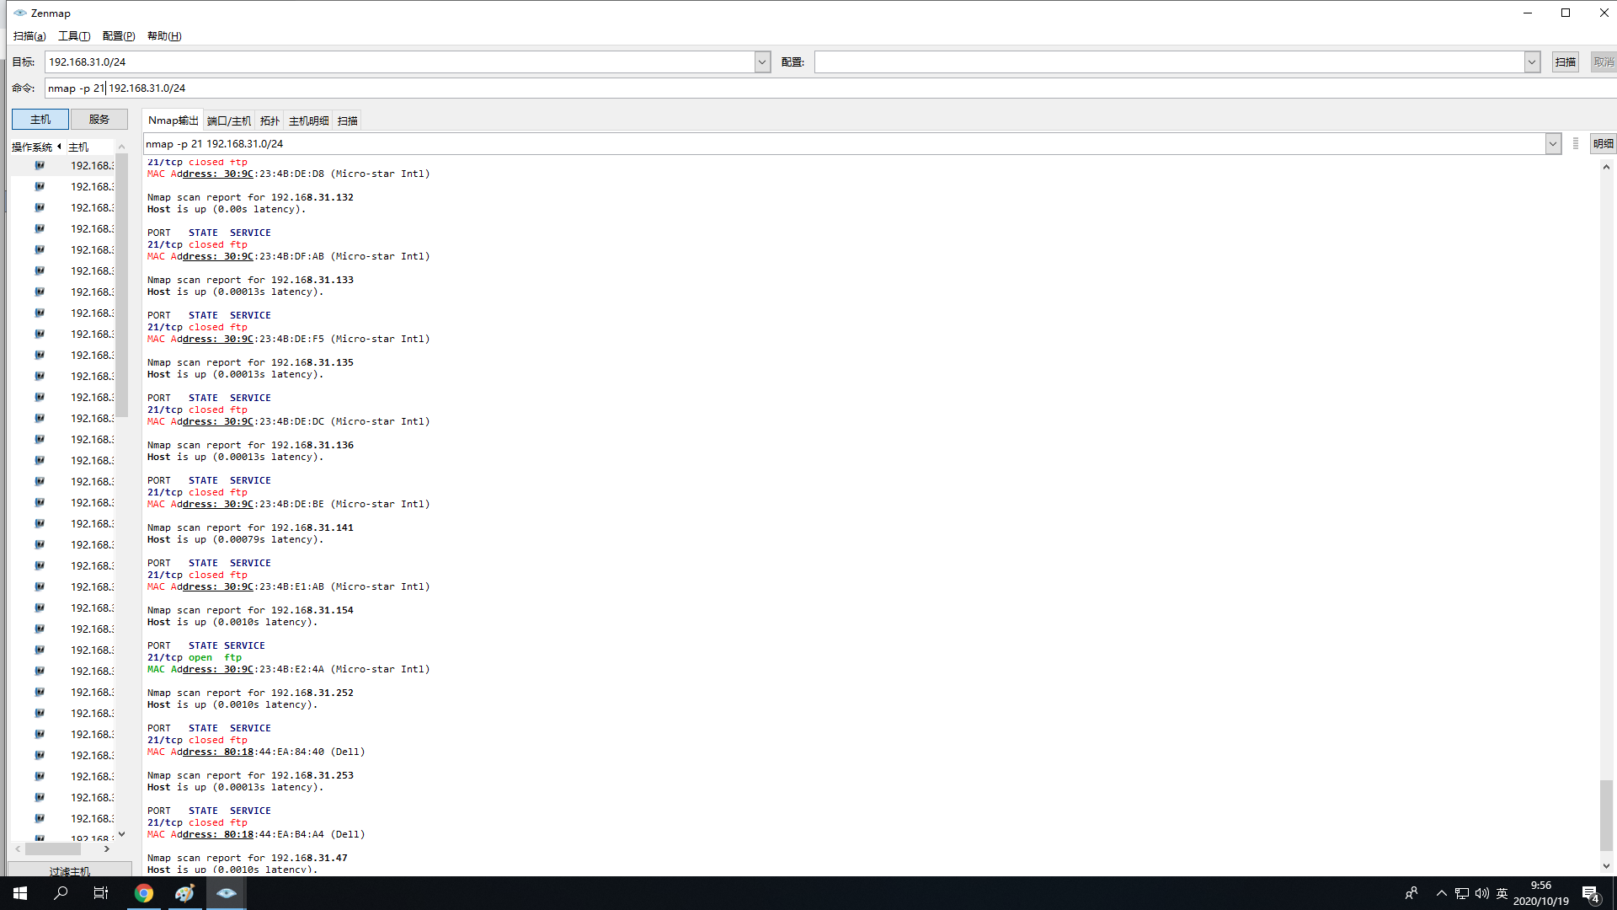Sort hosts by 操作系统 column header
Viewport: 1617px width, 910px height.
tap(32, 147)
